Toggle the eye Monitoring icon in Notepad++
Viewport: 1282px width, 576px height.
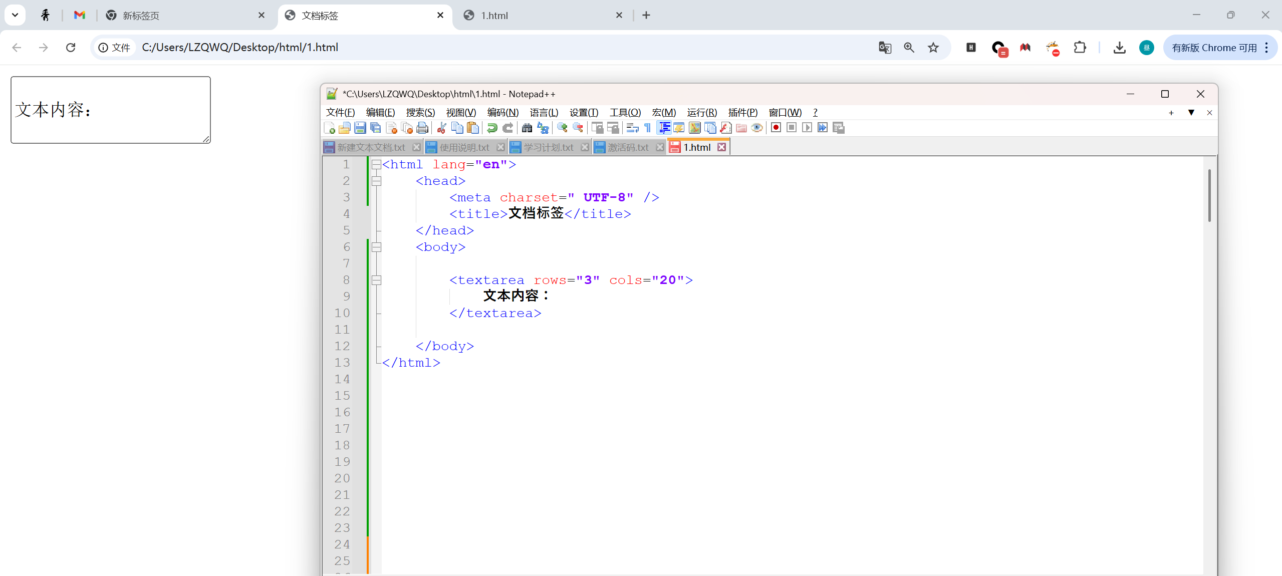tap(757, 128)
